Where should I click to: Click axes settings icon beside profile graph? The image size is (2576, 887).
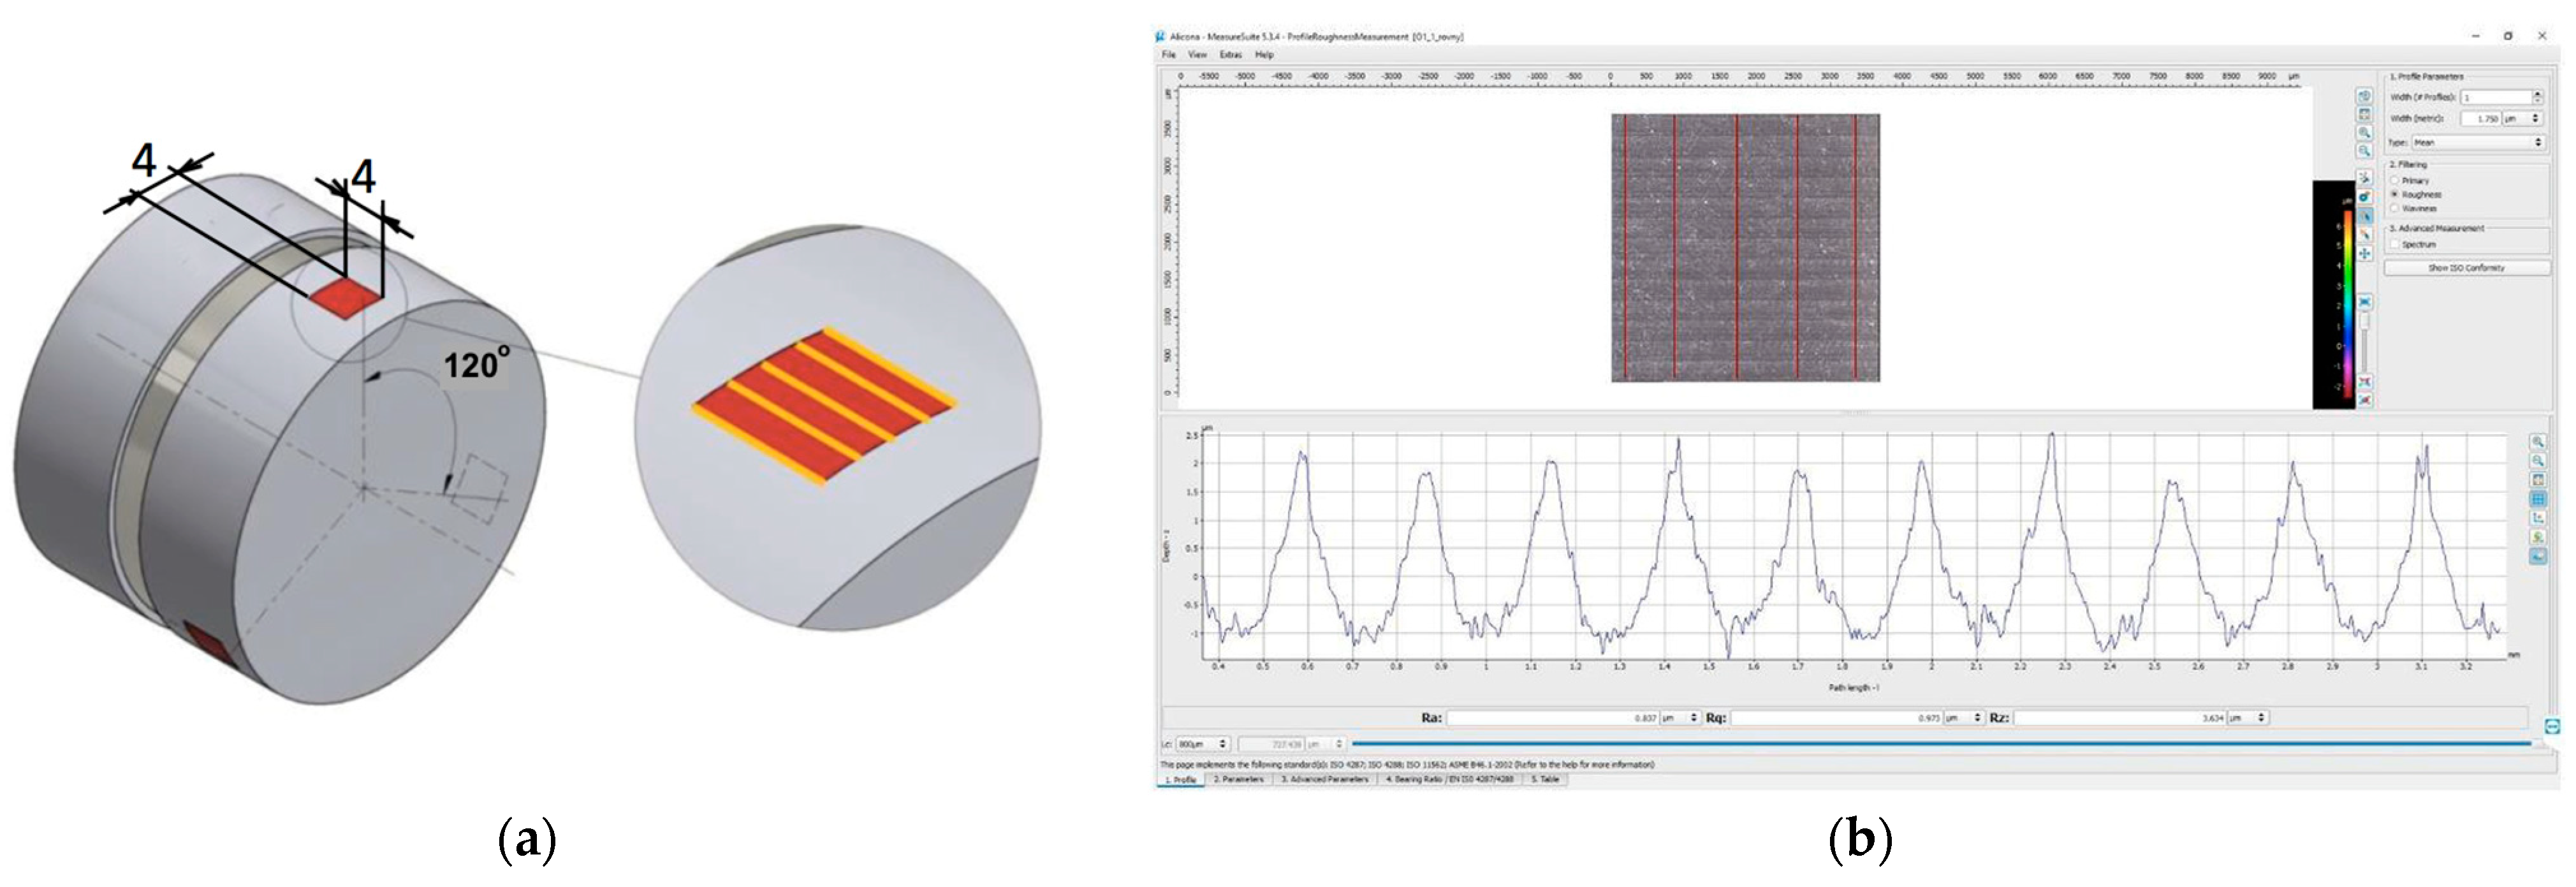(2538, 518)
